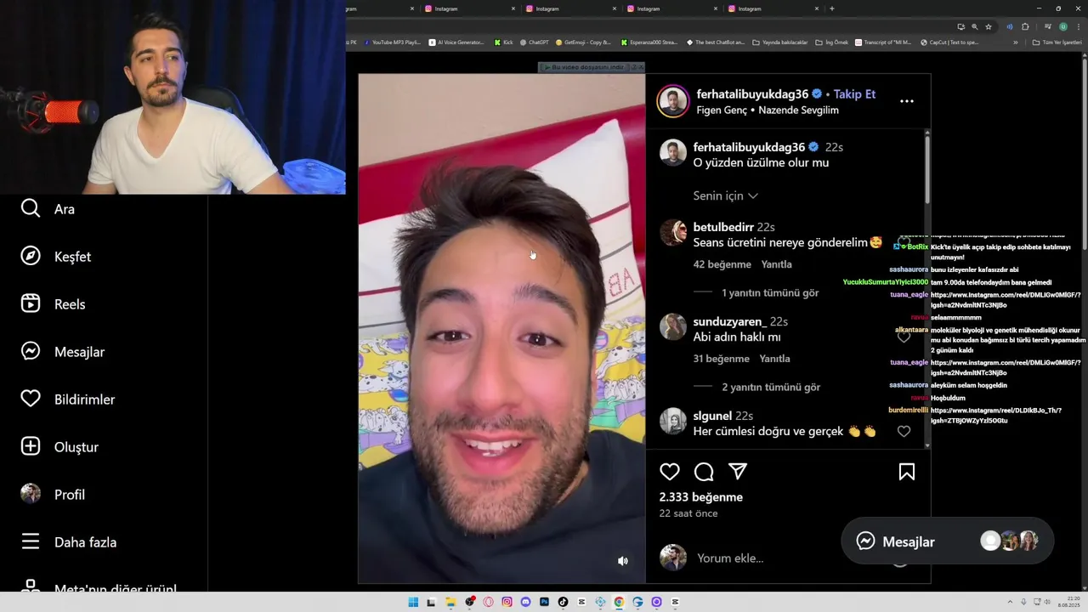The image size is (1088, 612).
Task: Open the 2.333 beğenme likes list
Action: click(700, 497)
